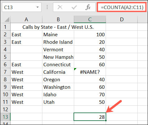Screen dimensions: 148x125
Task: Select 'East' cell in the Connecticut row
Action: coord(26,64)
